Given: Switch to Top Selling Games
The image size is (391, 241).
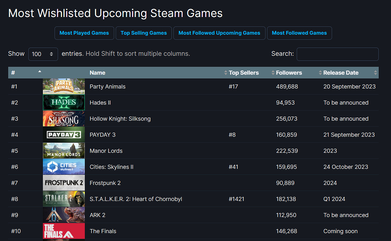Looking at the screenshot, I should click(143, 33).
